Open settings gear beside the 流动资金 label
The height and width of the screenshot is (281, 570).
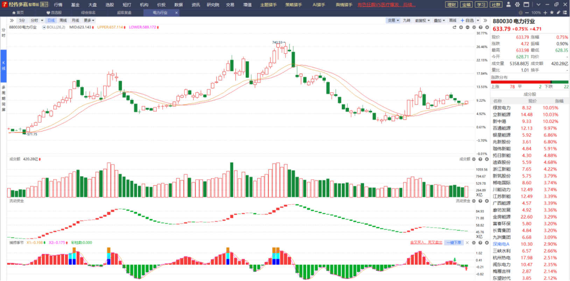[474, 201]
